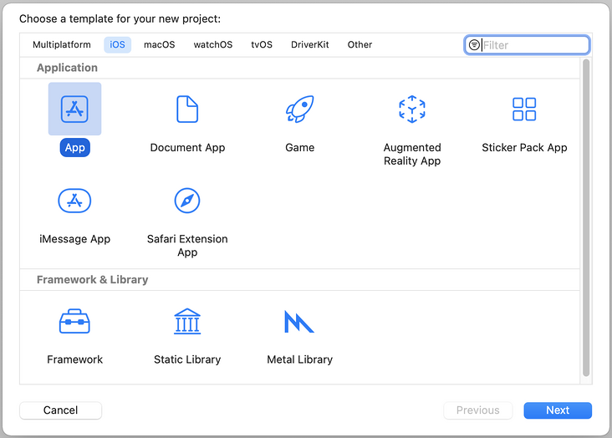
Task: Click the filter icon in search field
Action: pos(474,45)
